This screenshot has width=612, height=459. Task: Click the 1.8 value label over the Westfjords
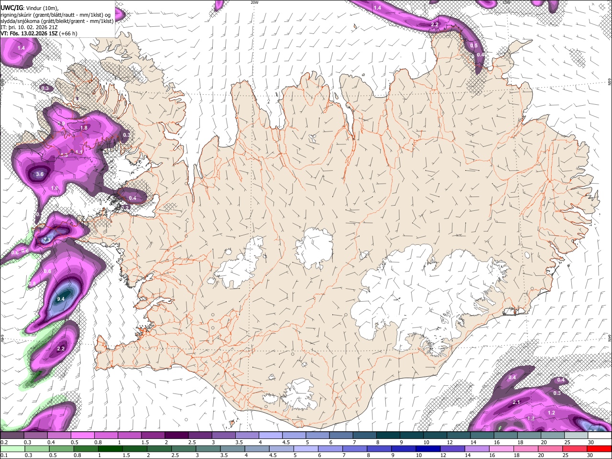coord(84,128)
